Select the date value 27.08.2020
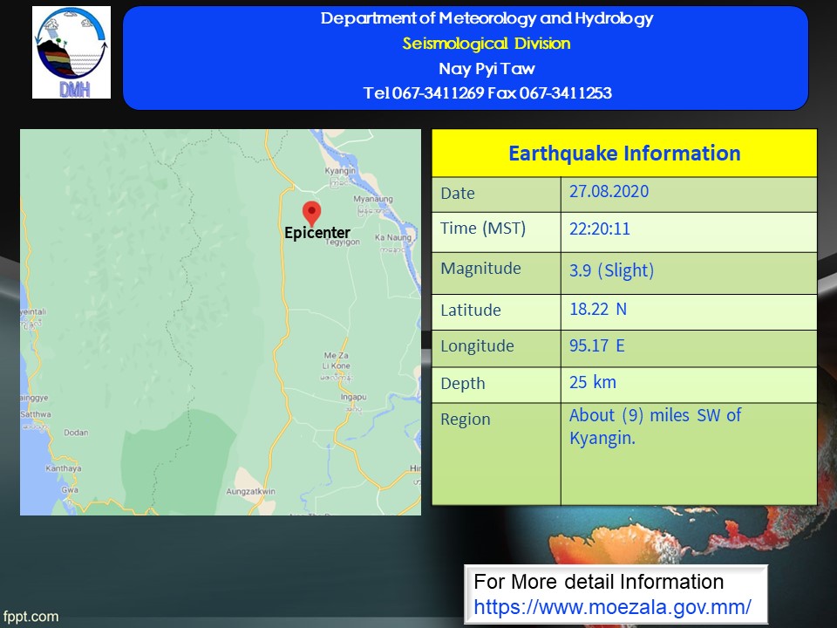Viewport: 837px width, 628px height. point(609,191)
